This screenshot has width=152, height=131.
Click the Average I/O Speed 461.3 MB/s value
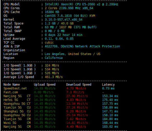click(x=53, y=77)
